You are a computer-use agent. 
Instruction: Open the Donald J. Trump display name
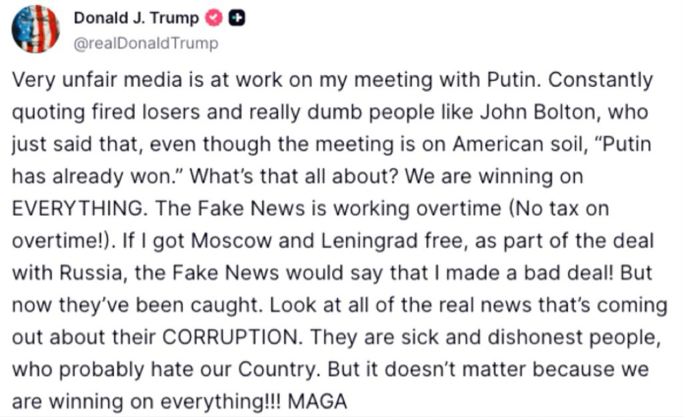pyautogui.click(x=136, y=19)
